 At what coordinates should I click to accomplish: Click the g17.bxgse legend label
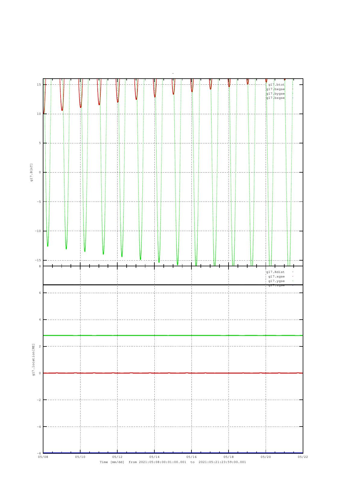[x=275, y=89]
